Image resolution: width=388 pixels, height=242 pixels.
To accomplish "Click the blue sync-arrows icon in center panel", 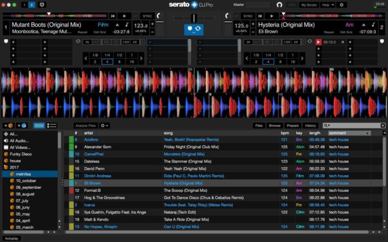I will [198, 29].
